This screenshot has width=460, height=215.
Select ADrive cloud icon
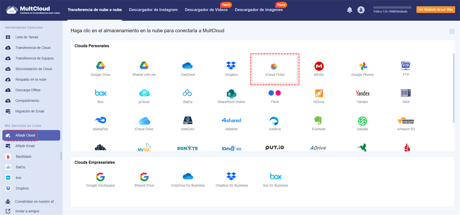click(319, 148)
